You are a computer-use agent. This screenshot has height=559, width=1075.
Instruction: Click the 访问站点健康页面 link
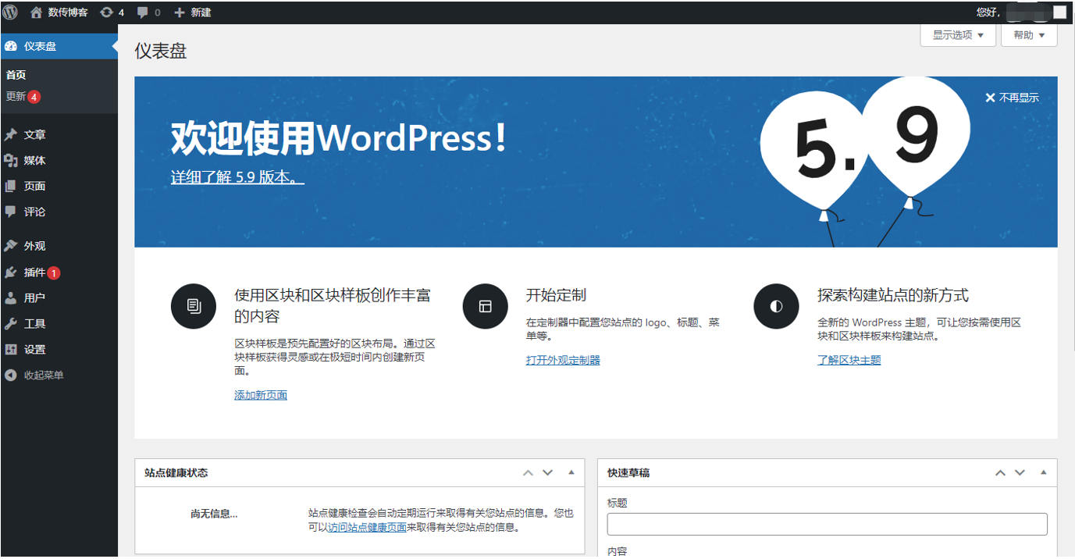pos(367,527)
